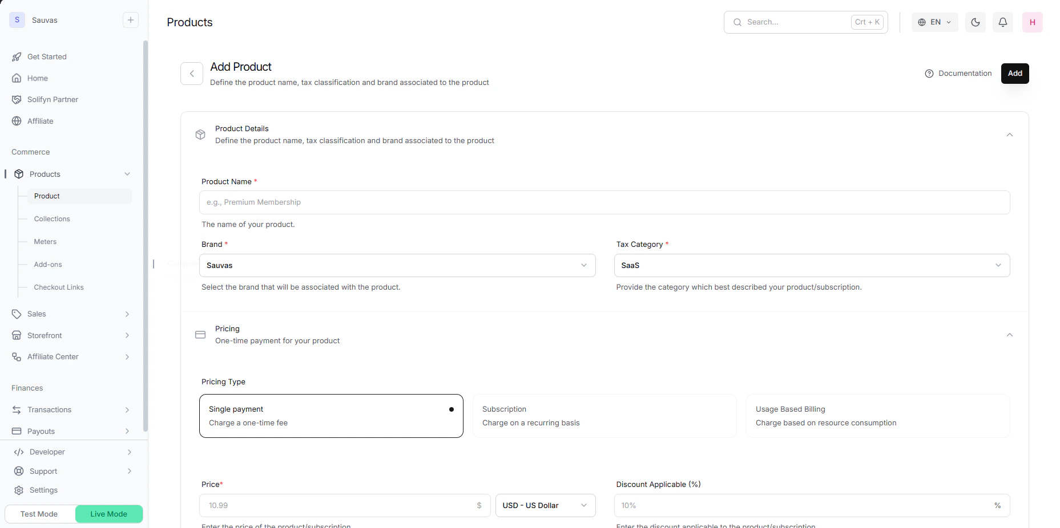Toggle dark mode with moon icon
Screen dimensions: 1060x528
point(976,22)
